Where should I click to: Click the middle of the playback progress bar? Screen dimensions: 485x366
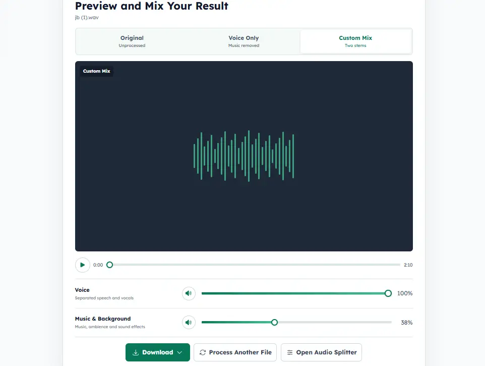tap(255, 265)
